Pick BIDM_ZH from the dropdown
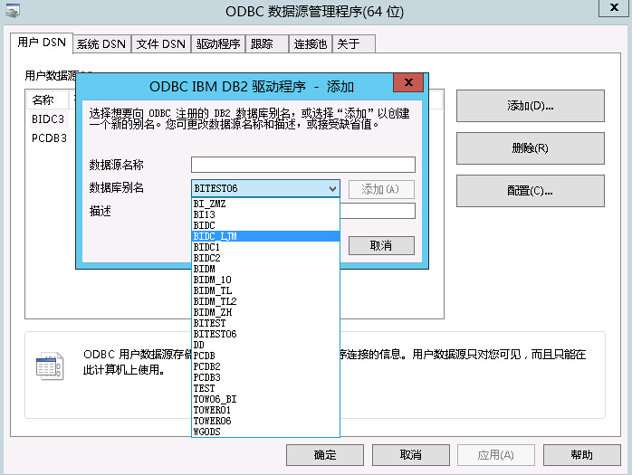The width and height of the screenshot is (632, 475). [x=265, y=313]
